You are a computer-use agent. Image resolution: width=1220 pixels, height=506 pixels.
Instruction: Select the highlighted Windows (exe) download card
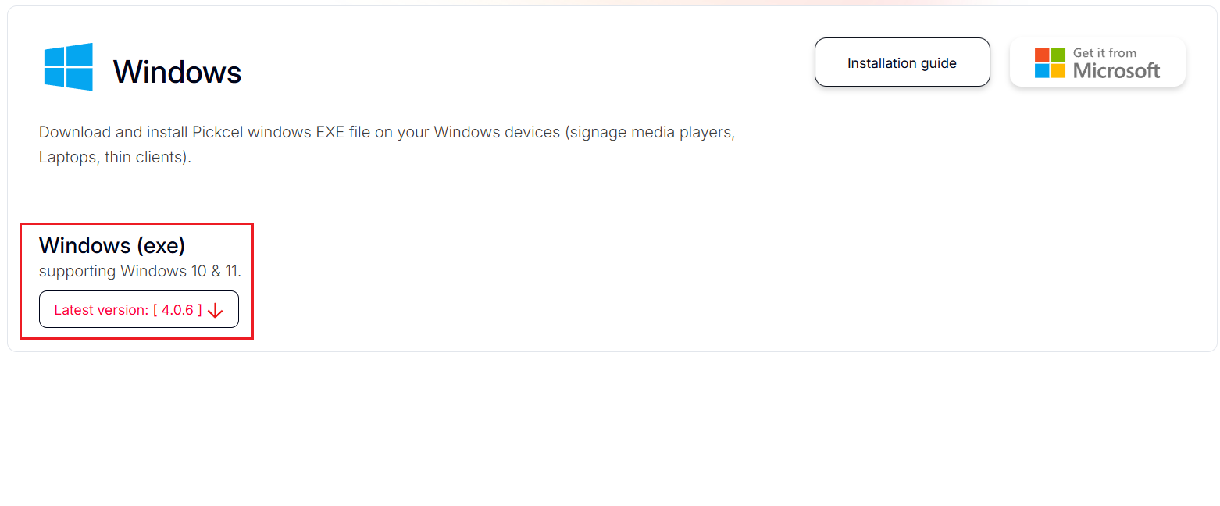(x=137, y=281)
